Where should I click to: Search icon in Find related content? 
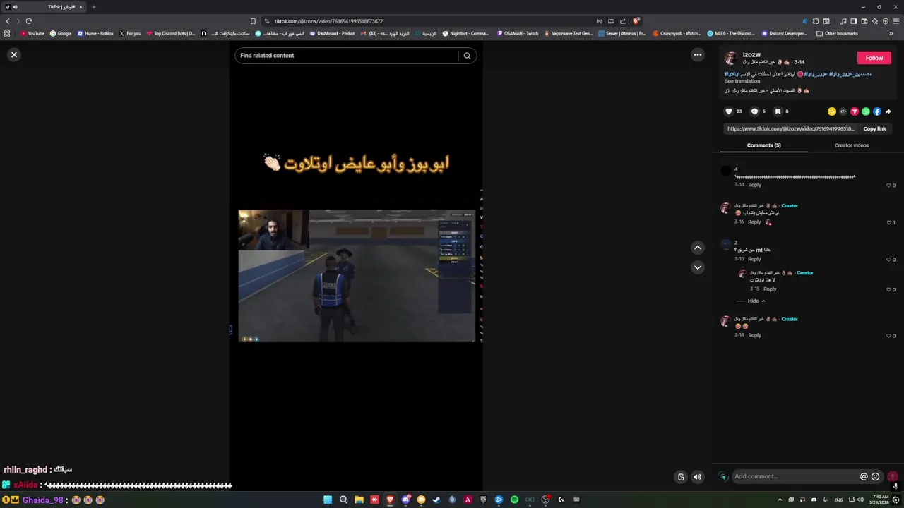(467, 56)
